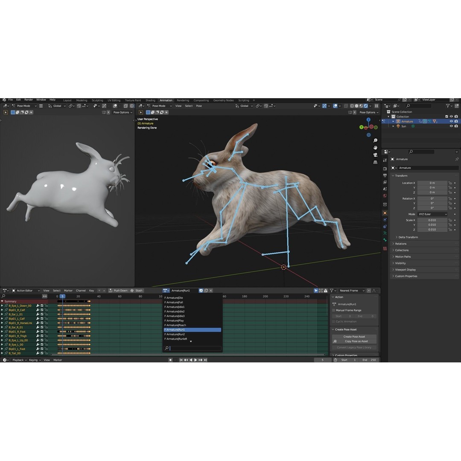Click the zoom view magnifier icon in viewport
The image size is (461, 461).
[x=375, y=140]
